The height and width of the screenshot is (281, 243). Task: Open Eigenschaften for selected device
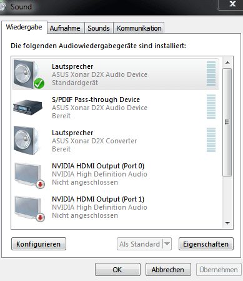[206, 243]
